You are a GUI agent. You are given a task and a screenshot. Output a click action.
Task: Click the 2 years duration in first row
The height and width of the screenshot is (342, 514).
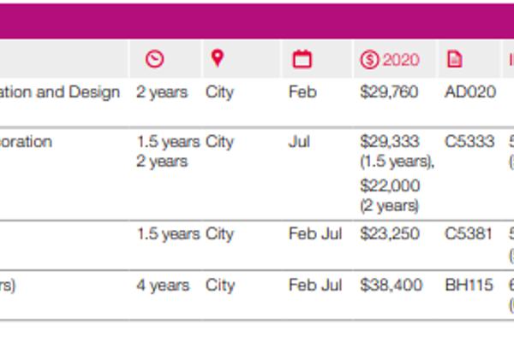point(163,92)
